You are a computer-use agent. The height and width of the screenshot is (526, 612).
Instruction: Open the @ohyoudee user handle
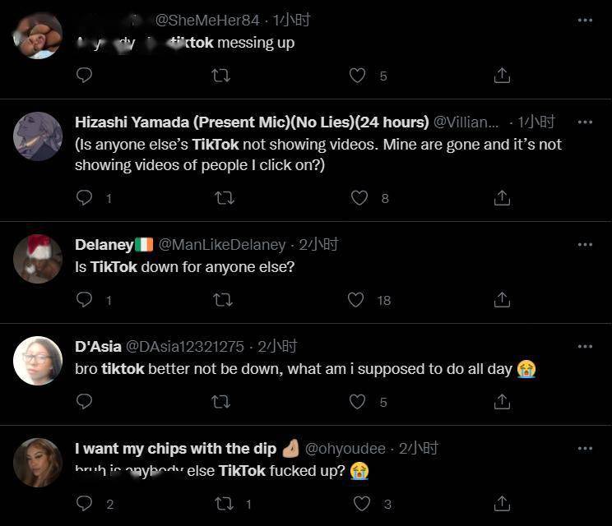click(345, 449)
